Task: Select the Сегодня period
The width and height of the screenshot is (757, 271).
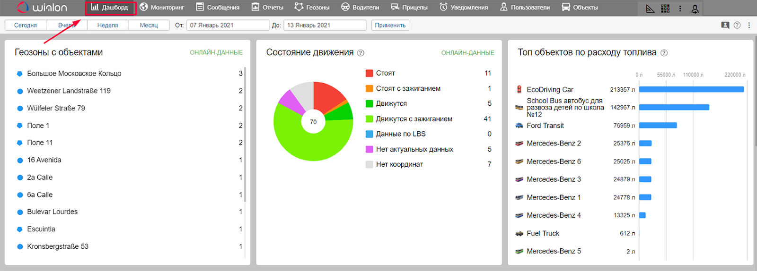Action: (26, 25)
